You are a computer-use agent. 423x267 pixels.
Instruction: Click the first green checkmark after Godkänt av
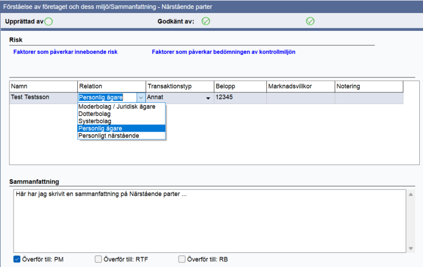(206, 21)
